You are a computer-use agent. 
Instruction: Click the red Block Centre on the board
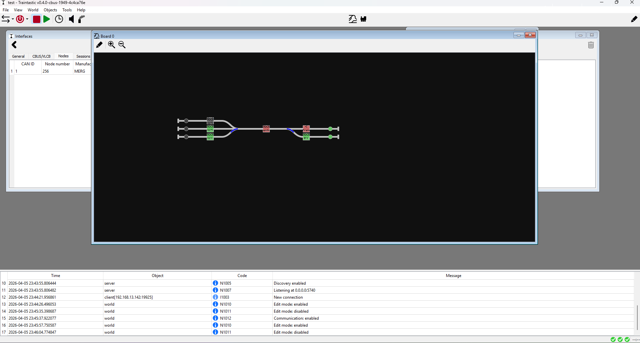point(266,129)
